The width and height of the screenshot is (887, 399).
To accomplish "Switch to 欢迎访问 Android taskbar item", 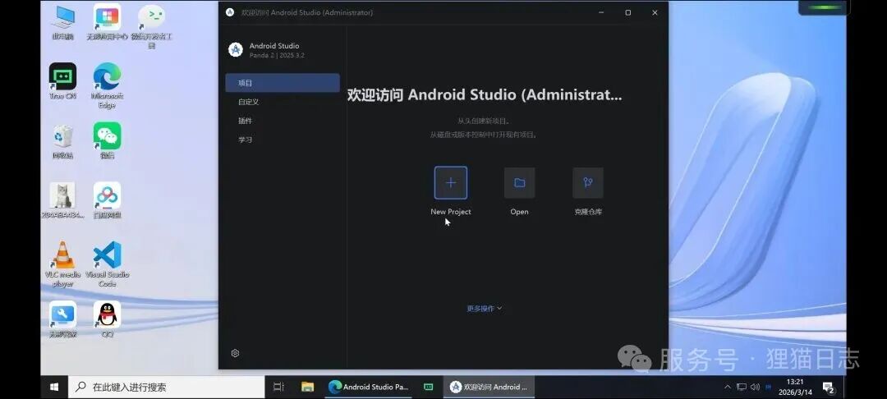I will [489, 388].
